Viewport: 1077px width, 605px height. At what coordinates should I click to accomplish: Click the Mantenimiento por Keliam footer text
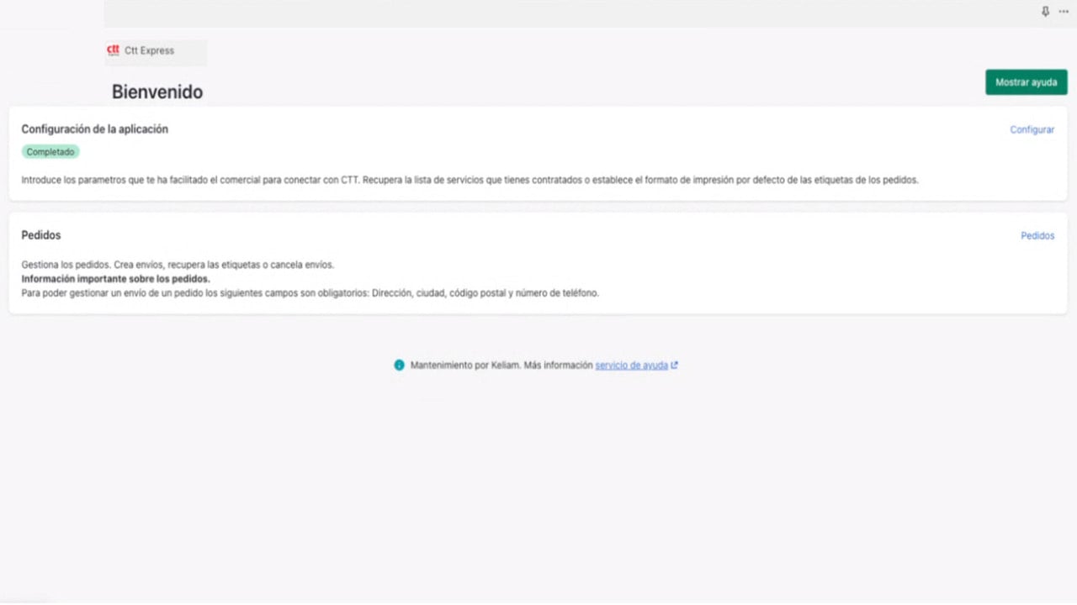tap(501, 366)
